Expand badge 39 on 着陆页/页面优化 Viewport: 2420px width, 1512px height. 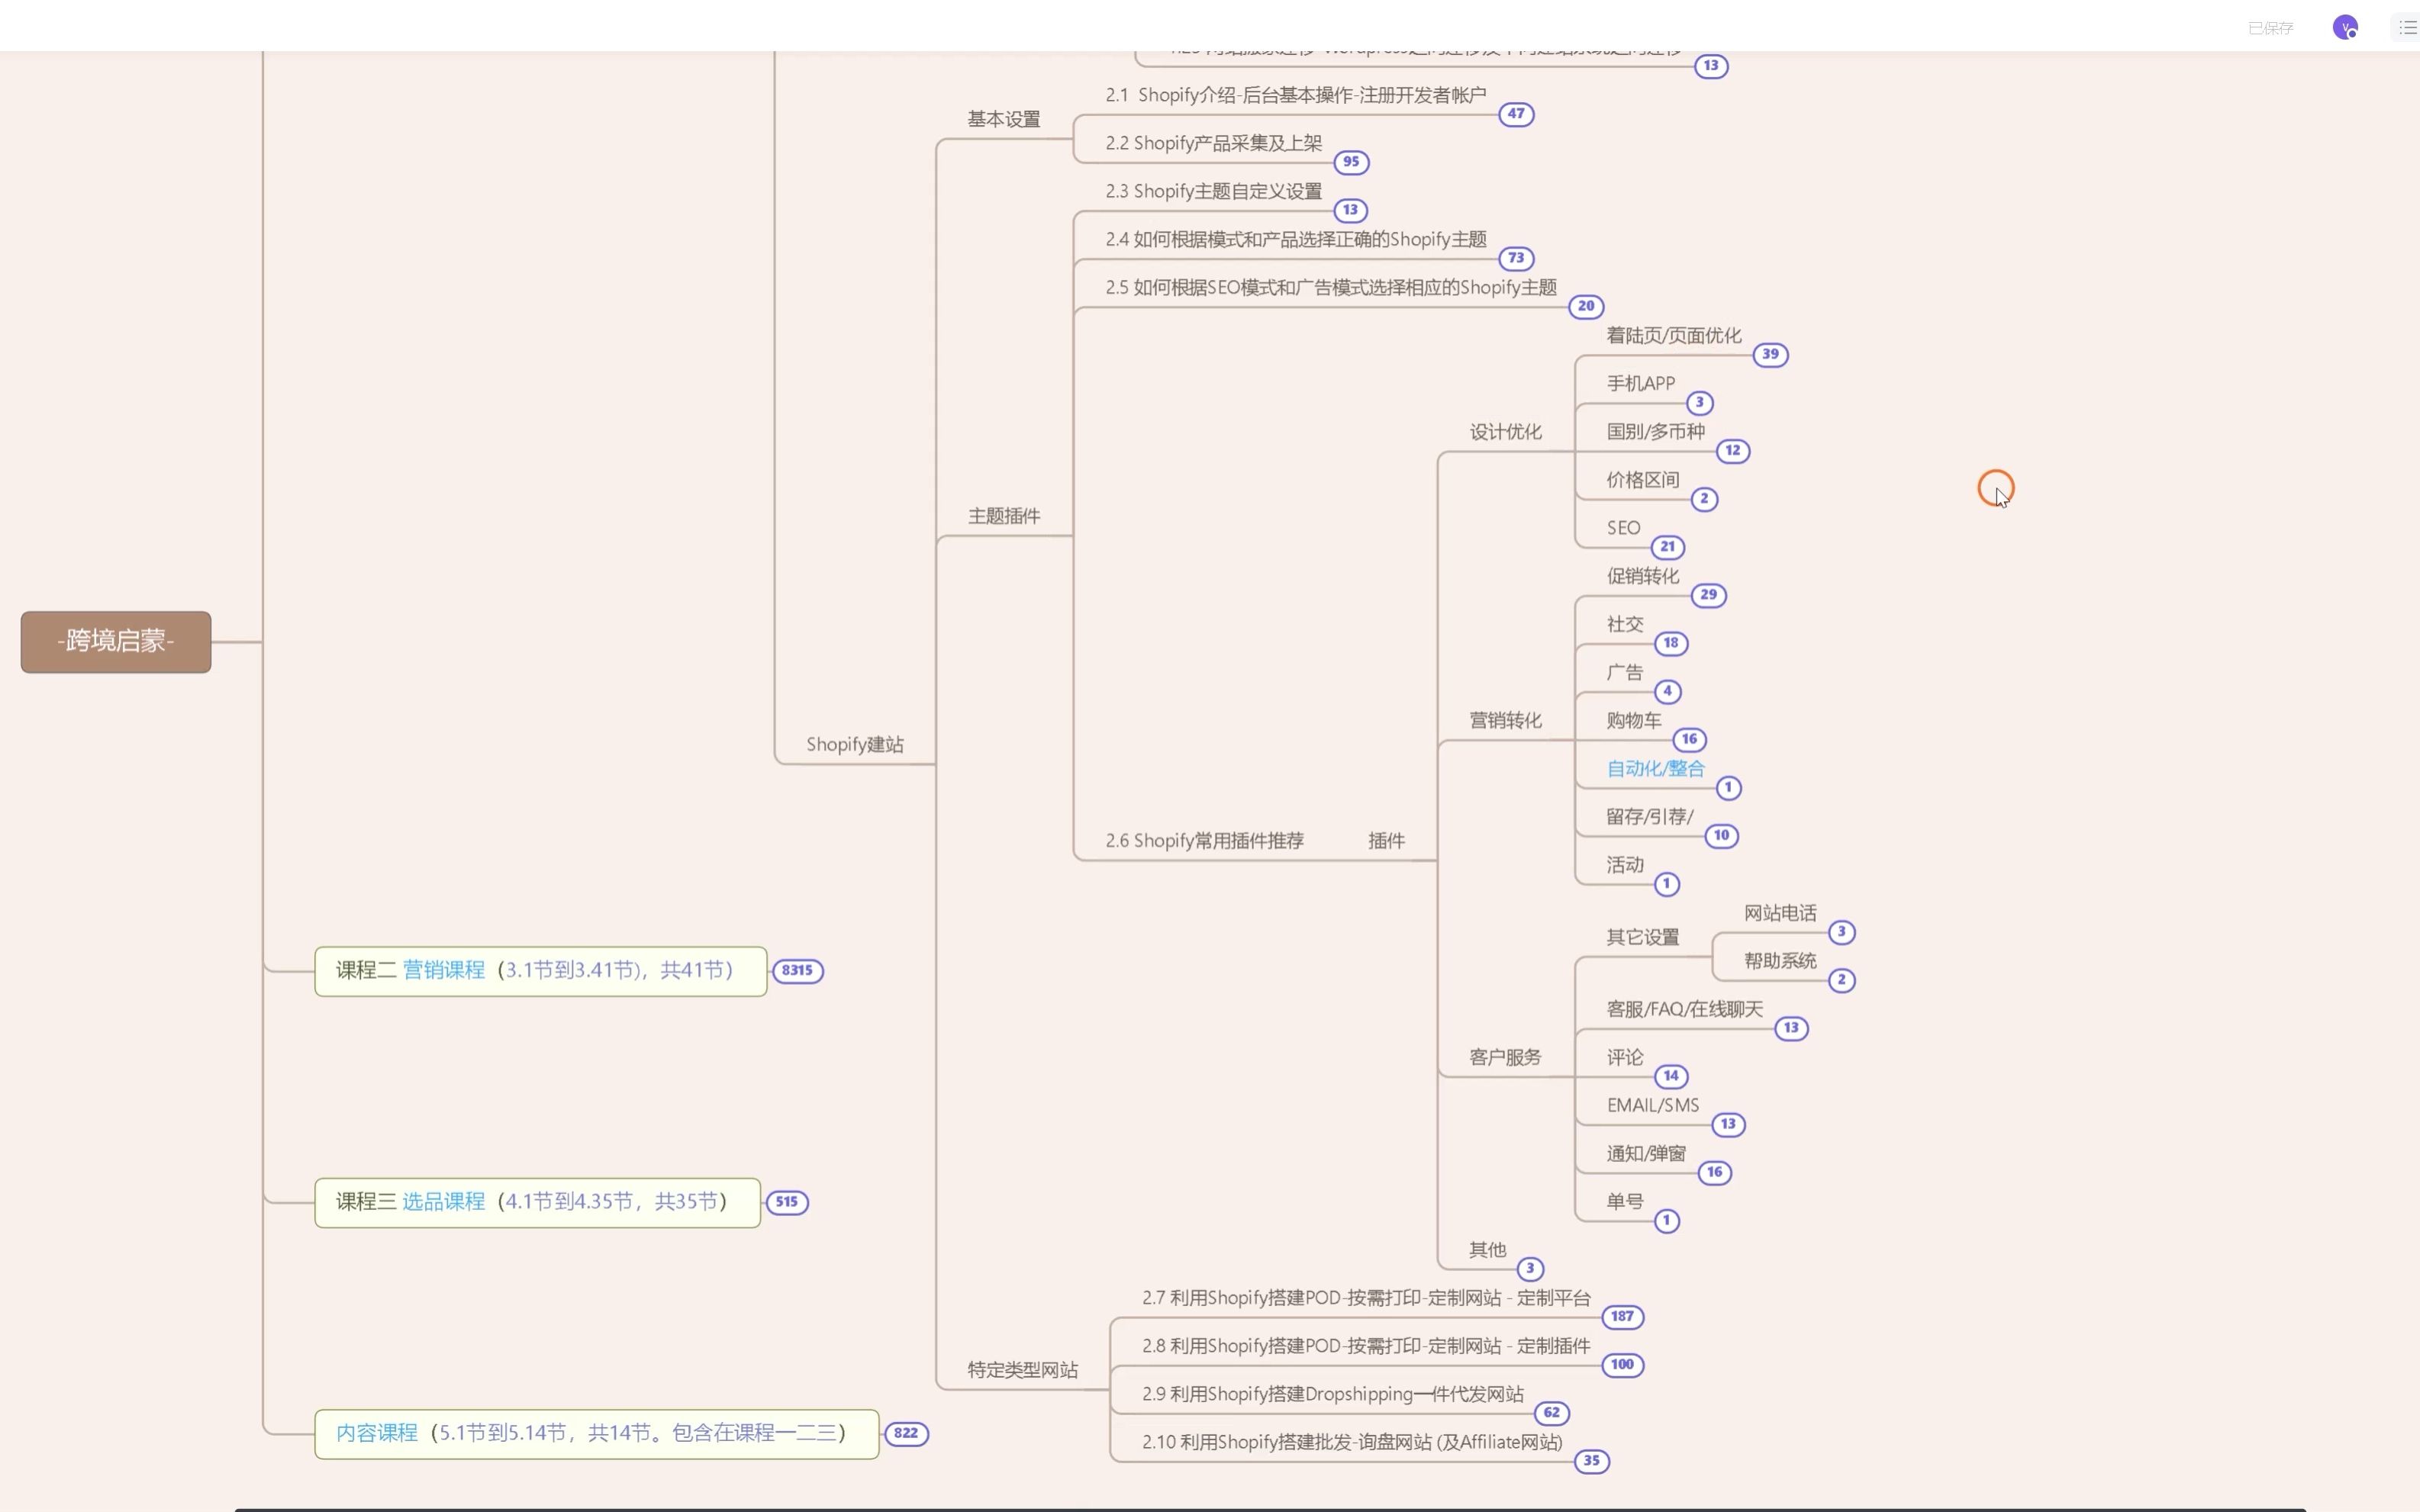[1771, 354]
